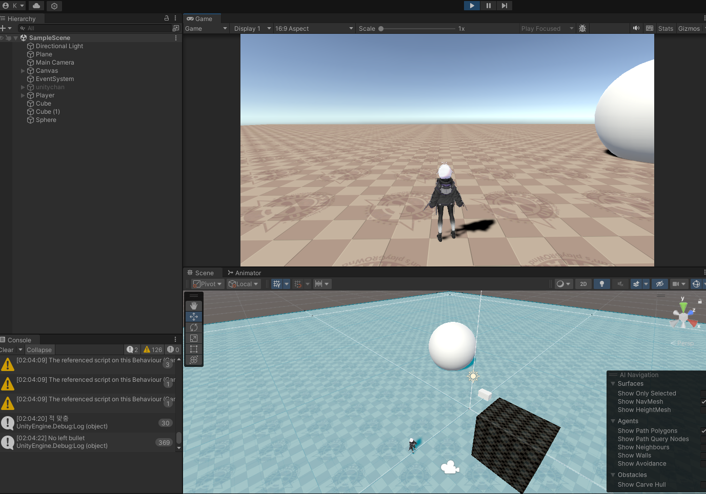The height and width of the screenshot is (494, 706).
Task: Open the frame debugger bug icon
Action: pyautogui.click(x=582, y=29)
